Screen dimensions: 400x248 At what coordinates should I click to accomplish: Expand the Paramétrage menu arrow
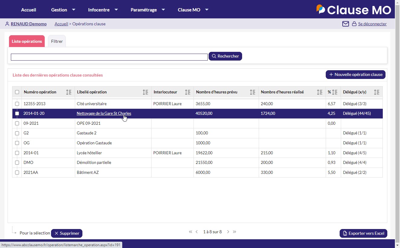tap(163, 10)
